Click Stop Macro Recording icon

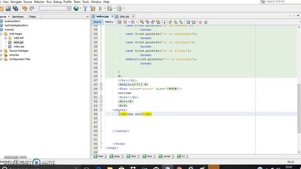[206, 22]
